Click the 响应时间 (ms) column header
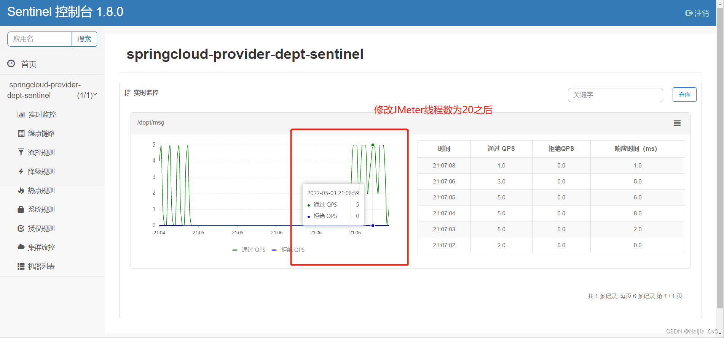 pyautogui.click(x=637, y=148)
